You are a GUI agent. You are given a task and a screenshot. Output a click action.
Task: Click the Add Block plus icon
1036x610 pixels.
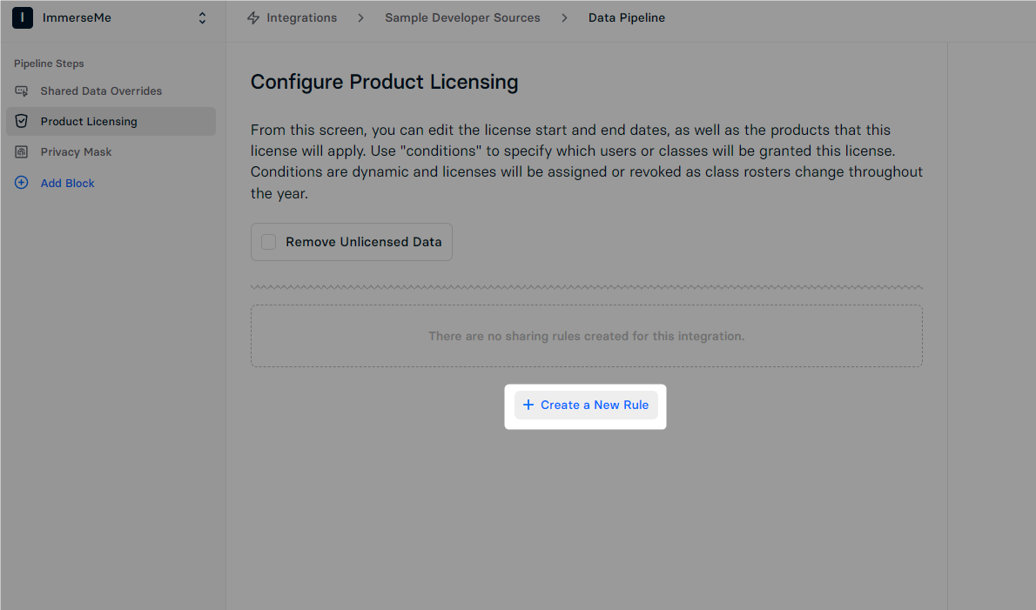tap(22, 183)
